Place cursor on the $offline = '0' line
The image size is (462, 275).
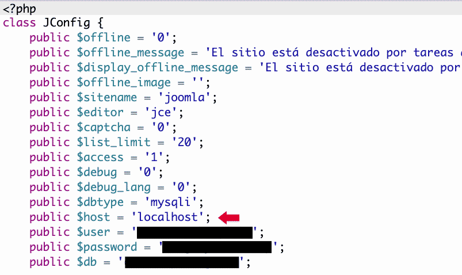[103, 38]
